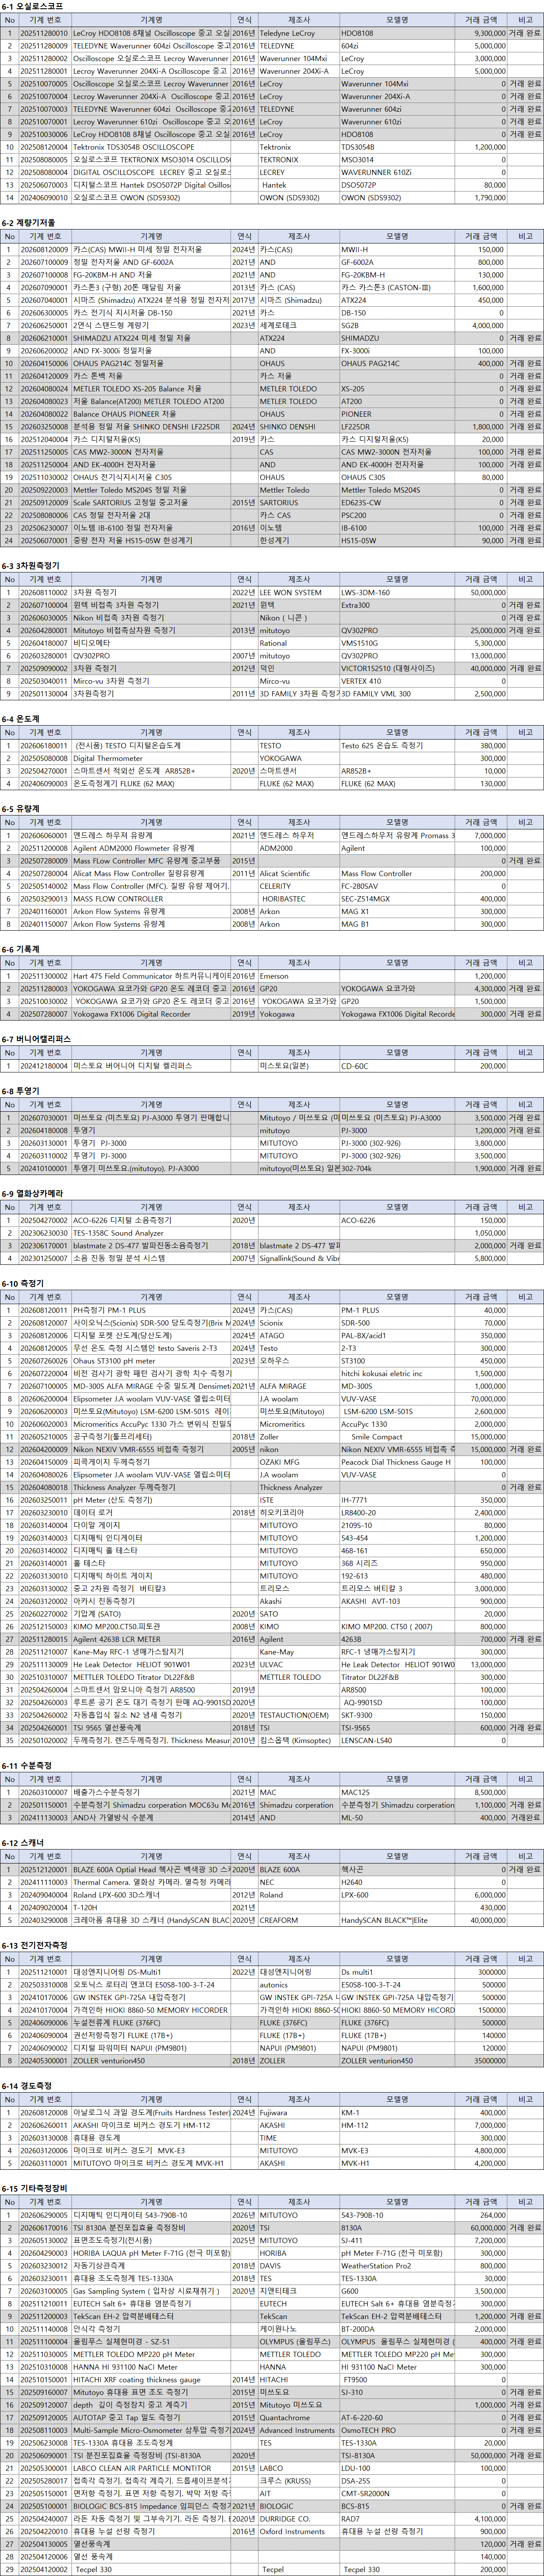Click the 5,800,000 price cell
This screenshot has height=2576, width=544.
point(481,1258)
